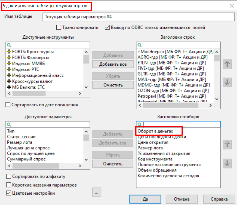Viewport: 237px width, 205px height.
Task: Expand FORTS: Фьючерсы tree node
Action: (x=9, y=58)
